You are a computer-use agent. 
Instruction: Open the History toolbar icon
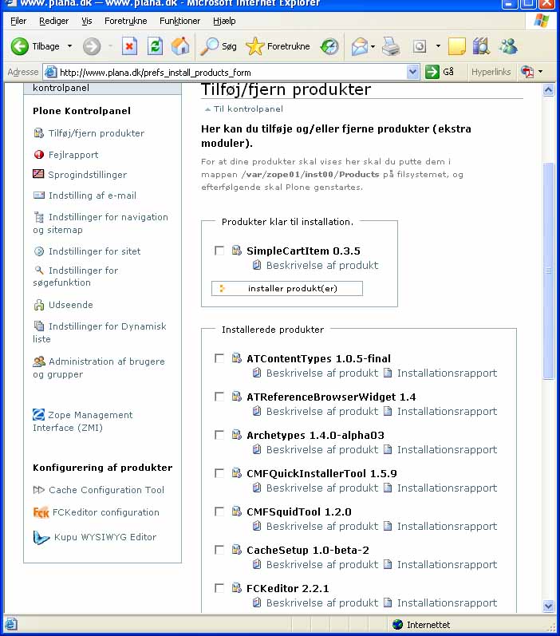329,46
